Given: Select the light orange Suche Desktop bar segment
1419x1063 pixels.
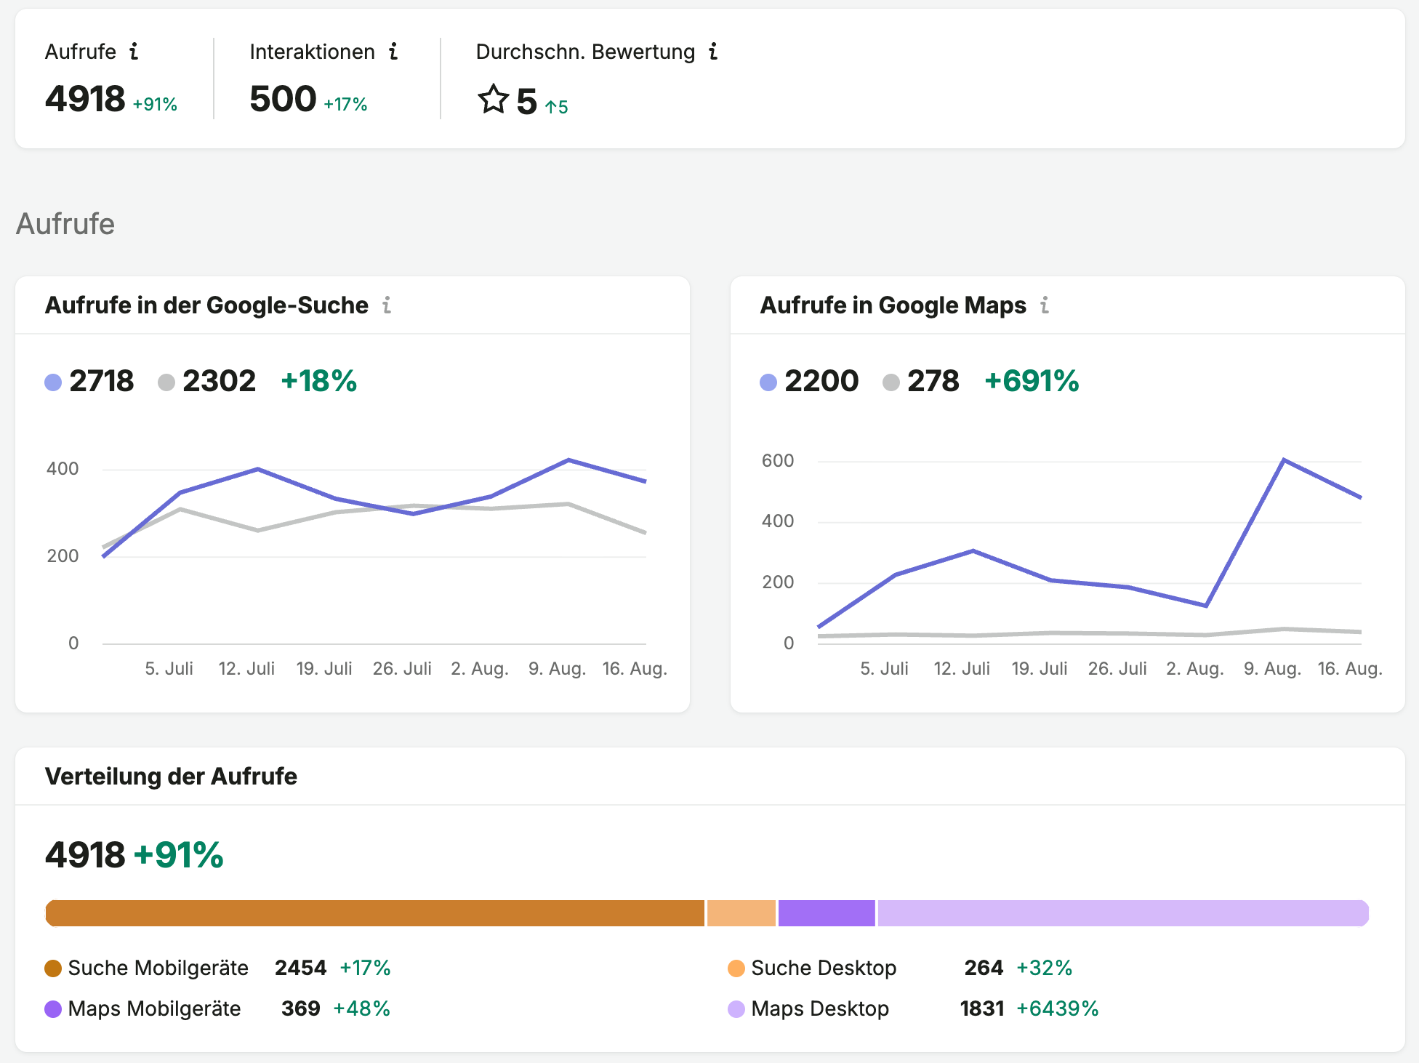Looking at the screenshot, I should [x=741, y=913].
